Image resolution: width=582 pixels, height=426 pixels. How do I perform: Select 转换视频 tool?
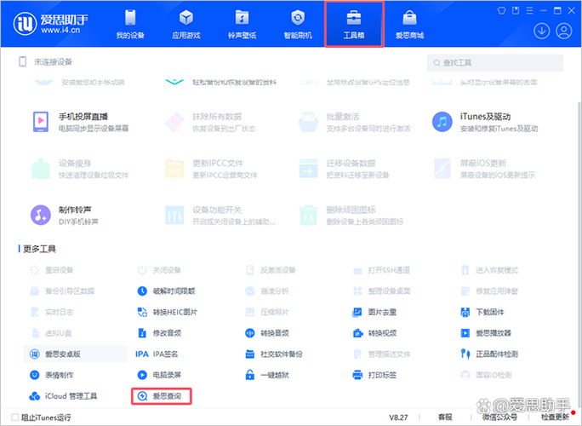pos(374,333)
